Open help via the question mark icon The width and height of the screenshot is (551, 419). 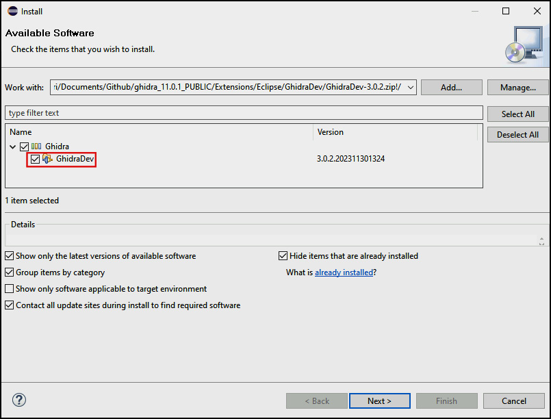point(19,400)
